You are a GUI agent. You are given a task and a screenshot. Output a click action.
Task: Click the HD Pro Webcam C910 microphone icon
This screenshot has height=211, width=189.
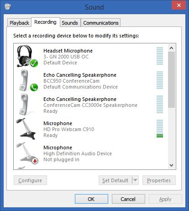[x=26, y=129]
